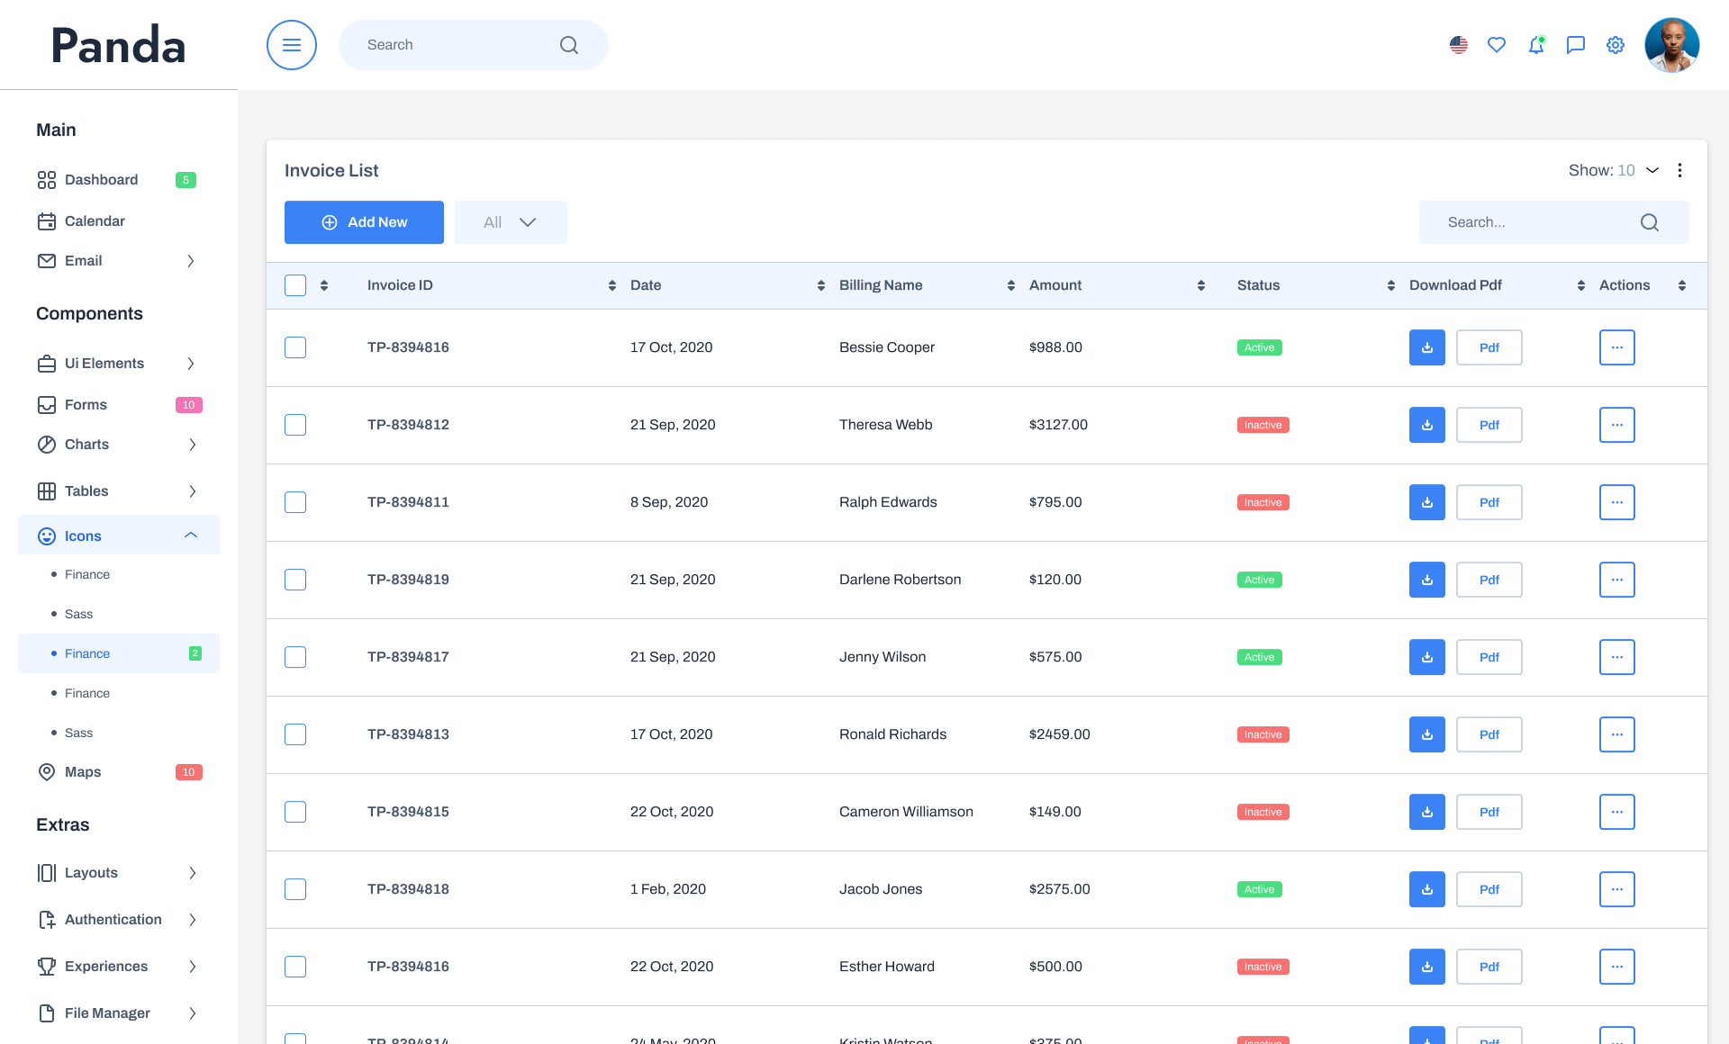This screenshot has width=1729, height=1044.
Task: Click the actions menu icon for Jacob Jones
Action: pos(1616,888)
